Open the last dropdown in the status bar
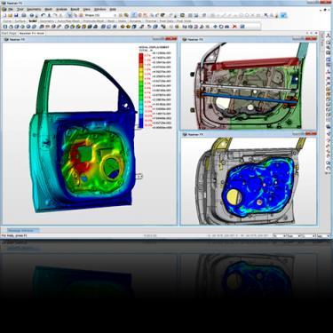333x333 pixels. [x=322, y=236]
